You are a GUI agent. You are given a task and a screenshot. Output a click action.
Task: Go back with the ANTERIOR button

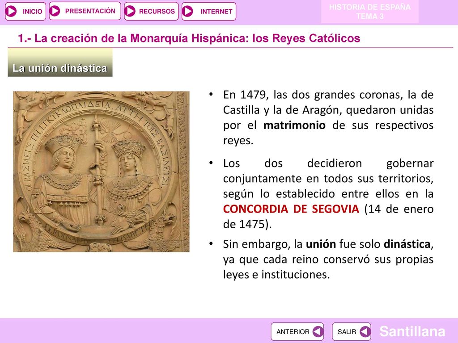click(297, 331)
